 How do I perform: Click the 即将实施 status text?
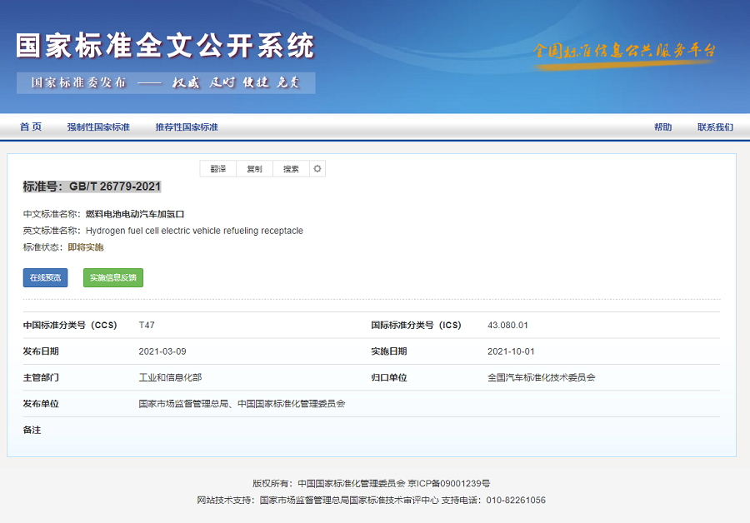click(86, 247)
